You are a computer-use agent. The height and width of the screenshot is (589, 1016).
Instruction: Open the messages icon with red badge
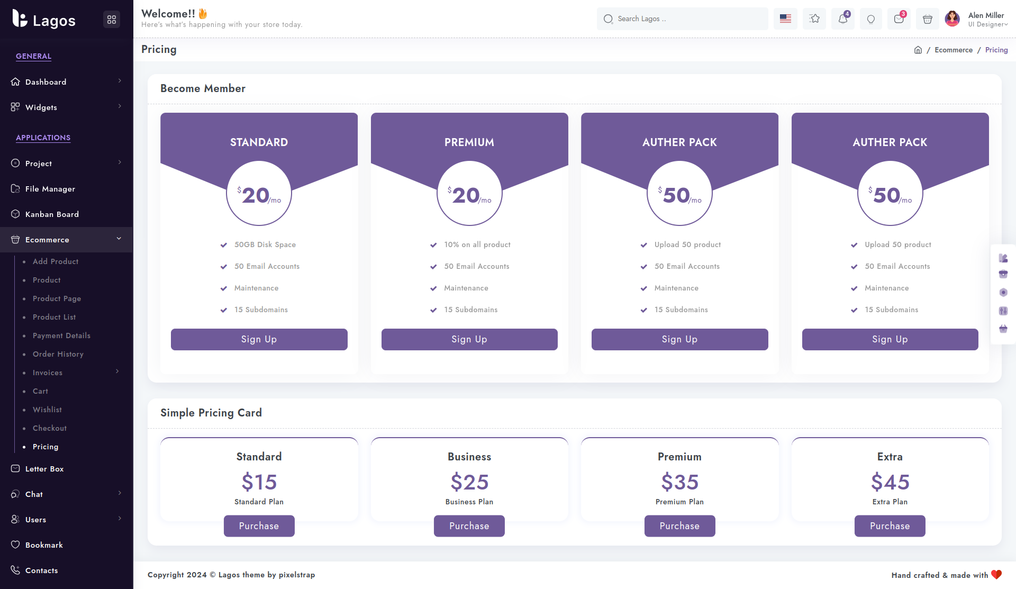tap(899, 19)
